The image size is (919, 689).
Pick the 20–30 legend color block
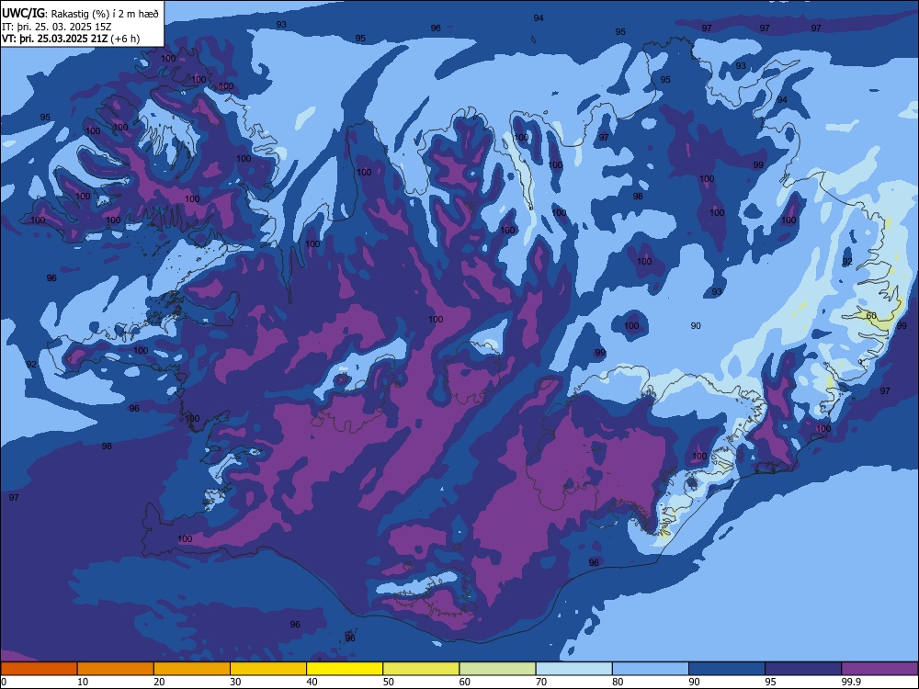coord(192,669)
